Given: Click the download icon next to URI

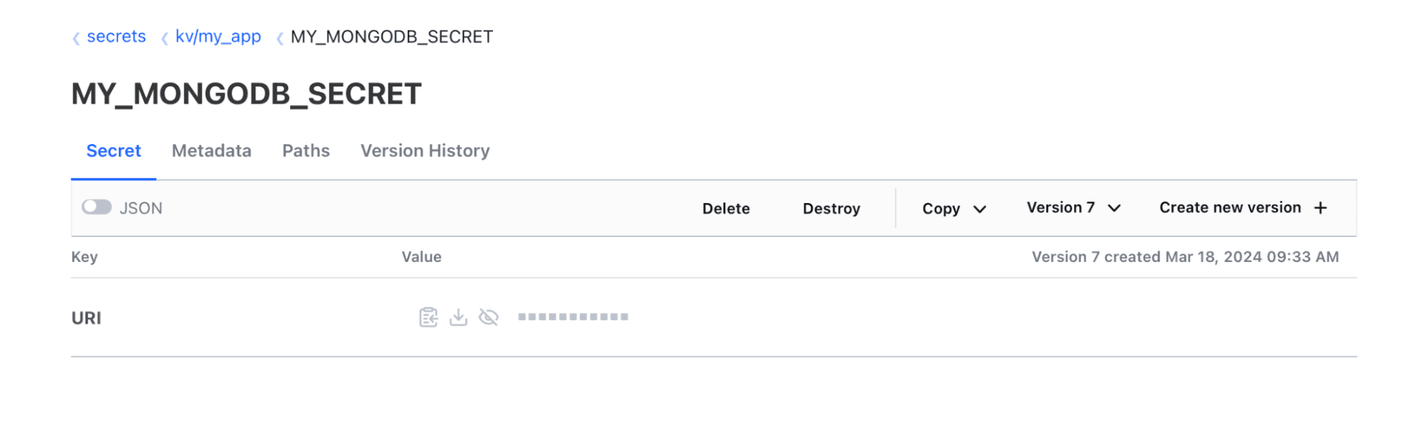Looking at the screenshot, I should [458, 317].
